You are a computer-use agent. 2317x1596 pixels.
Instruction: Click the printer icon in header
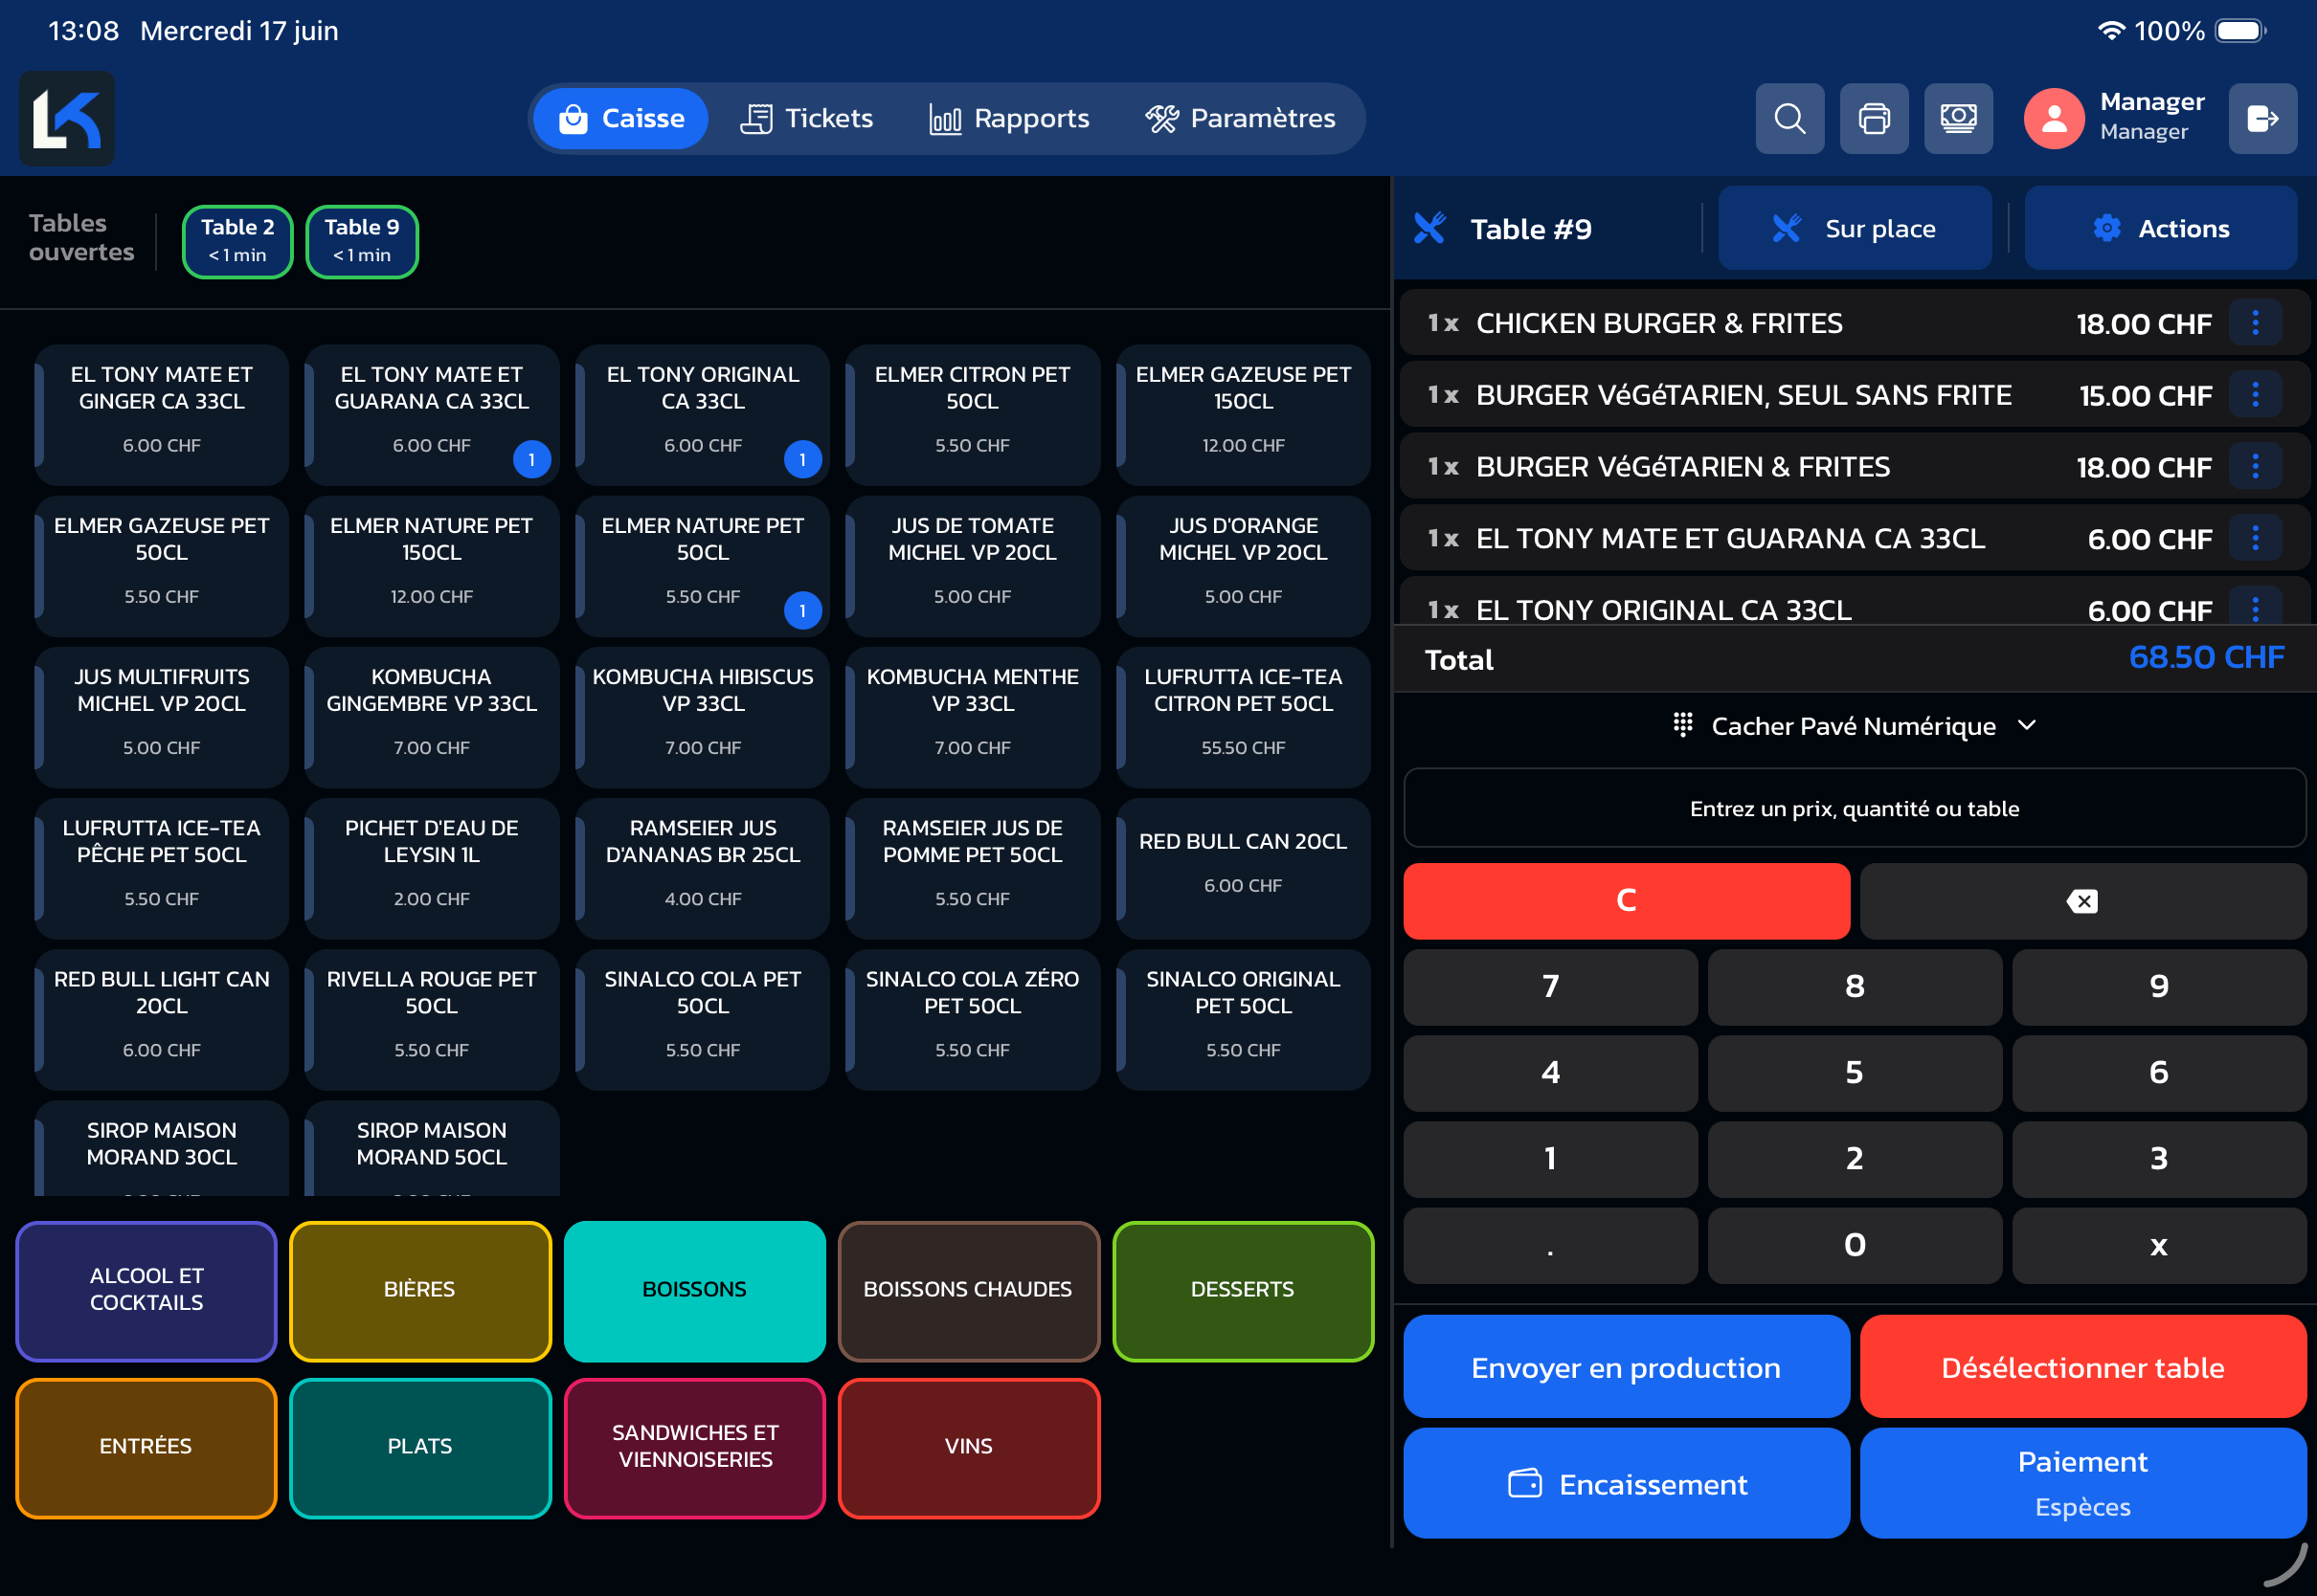click(x=1874, y=119)
